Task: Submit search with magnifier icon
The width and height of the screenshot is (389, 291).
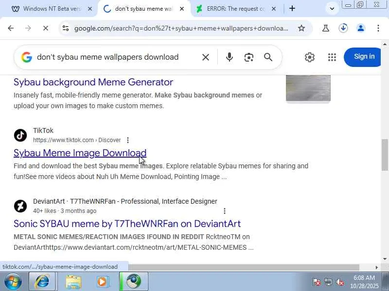Action: [268, 57]
